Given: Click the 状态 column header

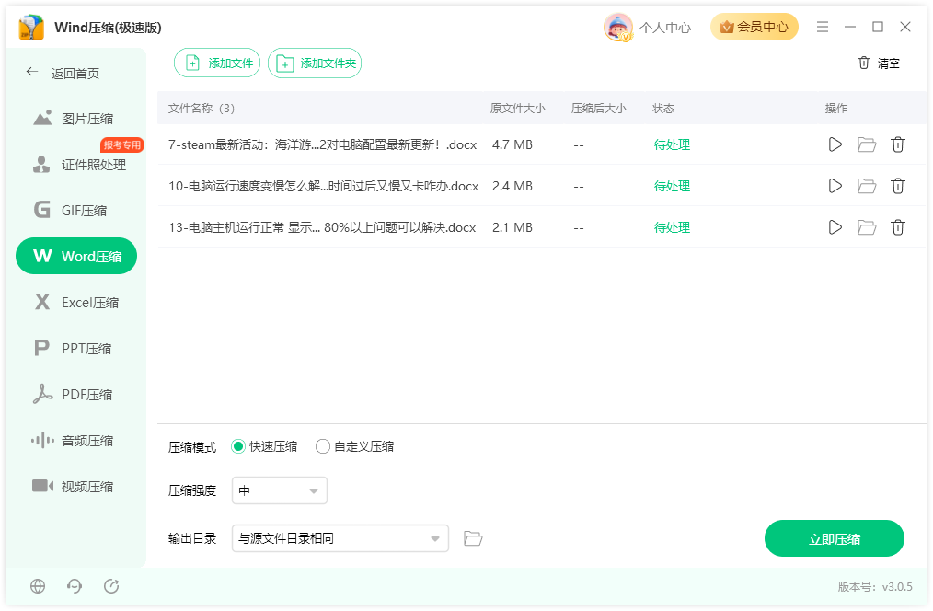Looking at the screenshot, I should (x=662, y=109).
